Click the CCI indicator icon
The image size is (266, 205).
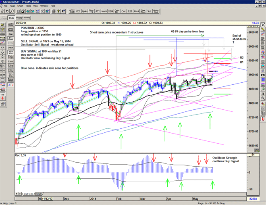[78, 12]
